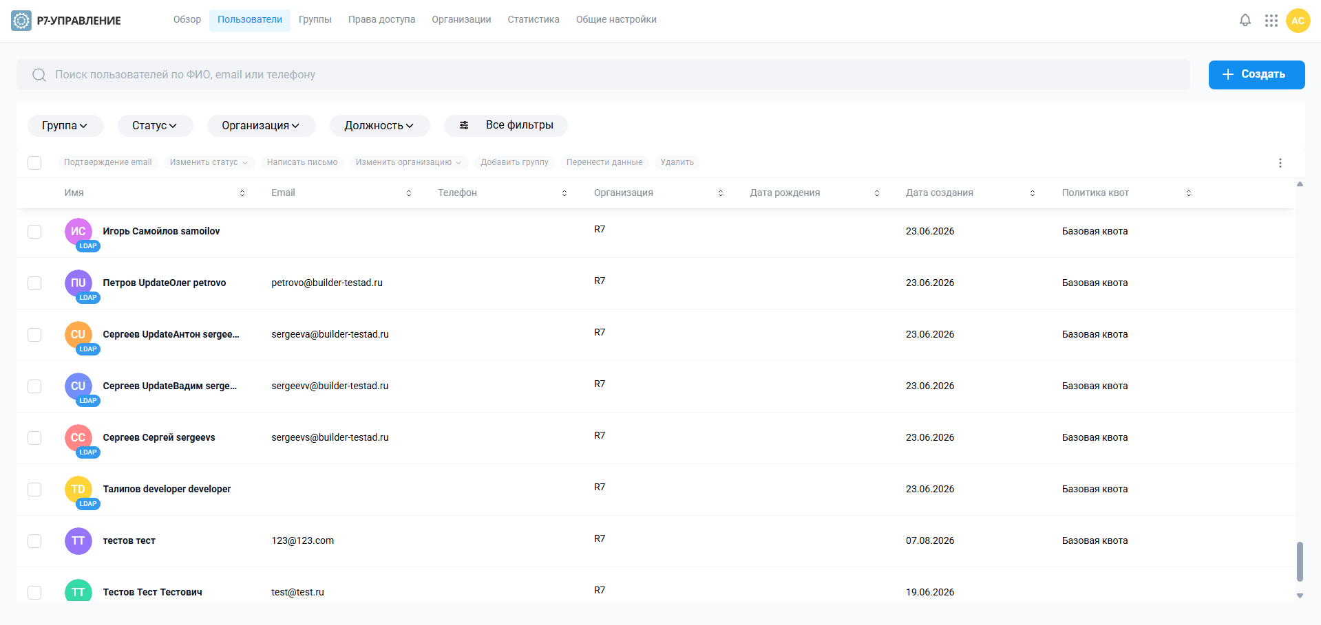Expand the Группа filter dropdown
Viewport: 1321px width, 625px height.
coord(65,126)
